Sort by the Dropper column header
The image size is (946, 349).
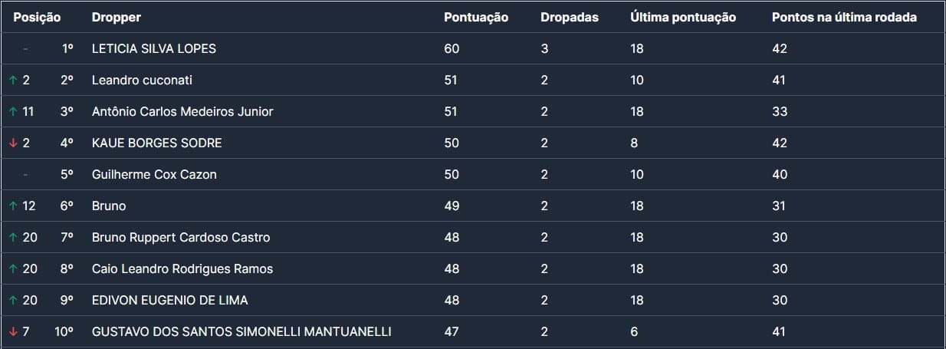(116, 18)
